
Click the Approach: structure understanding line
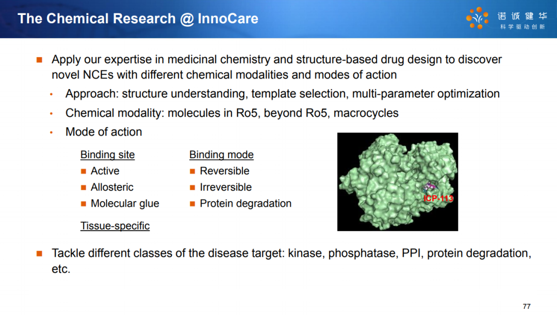[283, 94]
